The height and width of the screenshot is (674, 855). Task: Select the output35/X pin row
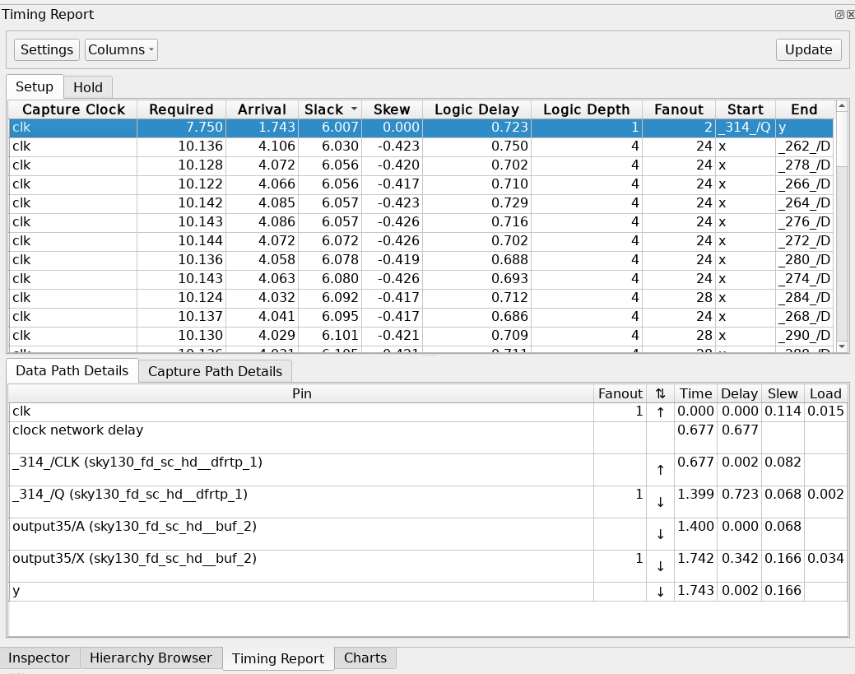tap(428, 566)
